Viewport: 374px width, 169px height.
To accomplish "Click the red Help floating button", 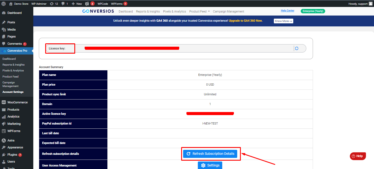I will (358, 156).
